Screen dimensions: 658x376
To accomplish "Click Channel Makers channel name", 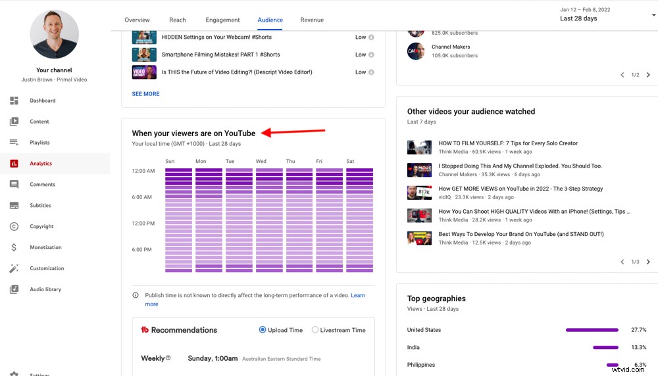I will [451, 47].
